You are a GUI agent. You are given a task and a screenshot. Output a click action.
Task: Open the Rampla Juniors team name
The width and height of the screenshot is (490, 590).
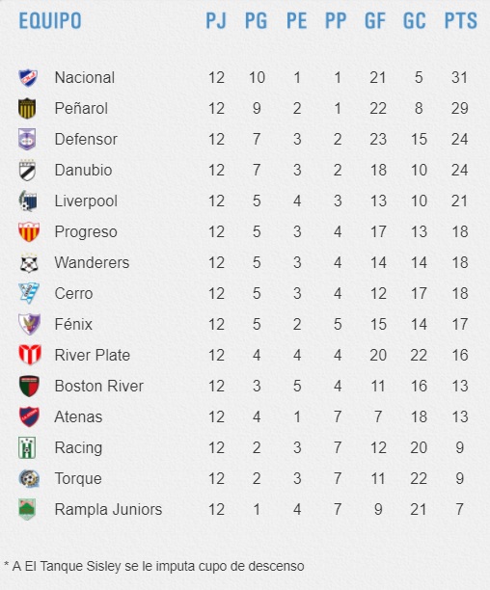tap(108, 509)
